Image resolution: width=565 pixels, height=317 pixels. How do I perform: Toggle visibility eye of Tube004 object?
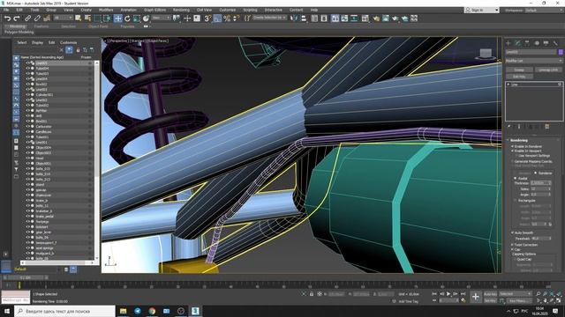[27, 69]
